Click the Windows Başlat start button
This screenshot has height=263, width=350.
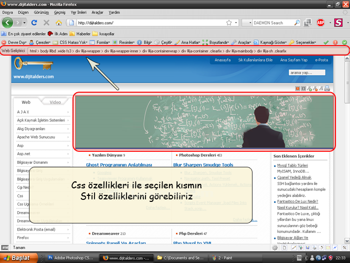19,258
